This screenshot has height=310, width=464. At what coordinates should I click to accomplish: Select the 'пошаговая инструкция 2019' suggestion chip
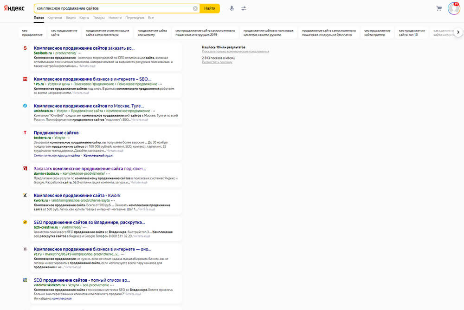[x=205, y=33]
